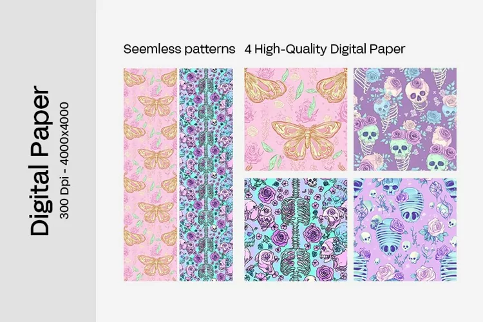
Task: Open the pink moth square paper
Action: pos(296,119)
